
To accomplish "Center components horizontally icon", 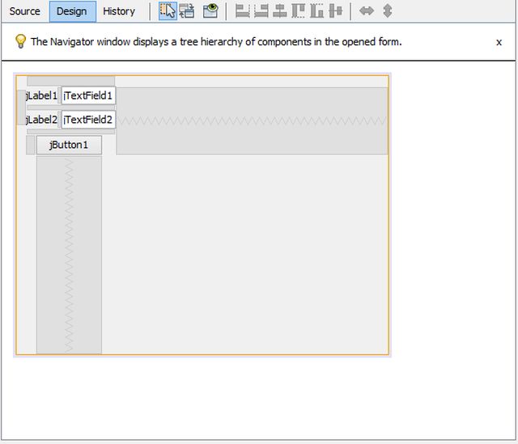I will pyautogui.click(x=280, y=11).
